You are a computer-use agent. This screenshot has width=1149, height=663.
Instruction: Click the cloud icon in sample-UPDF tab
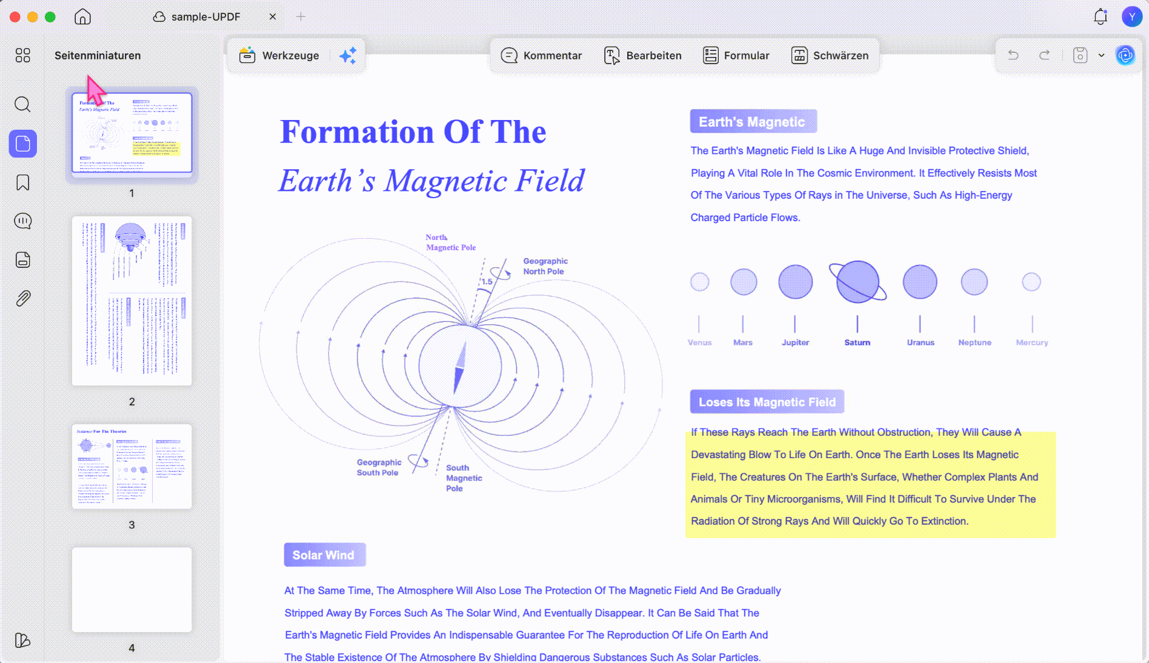[x=159, y=17]
